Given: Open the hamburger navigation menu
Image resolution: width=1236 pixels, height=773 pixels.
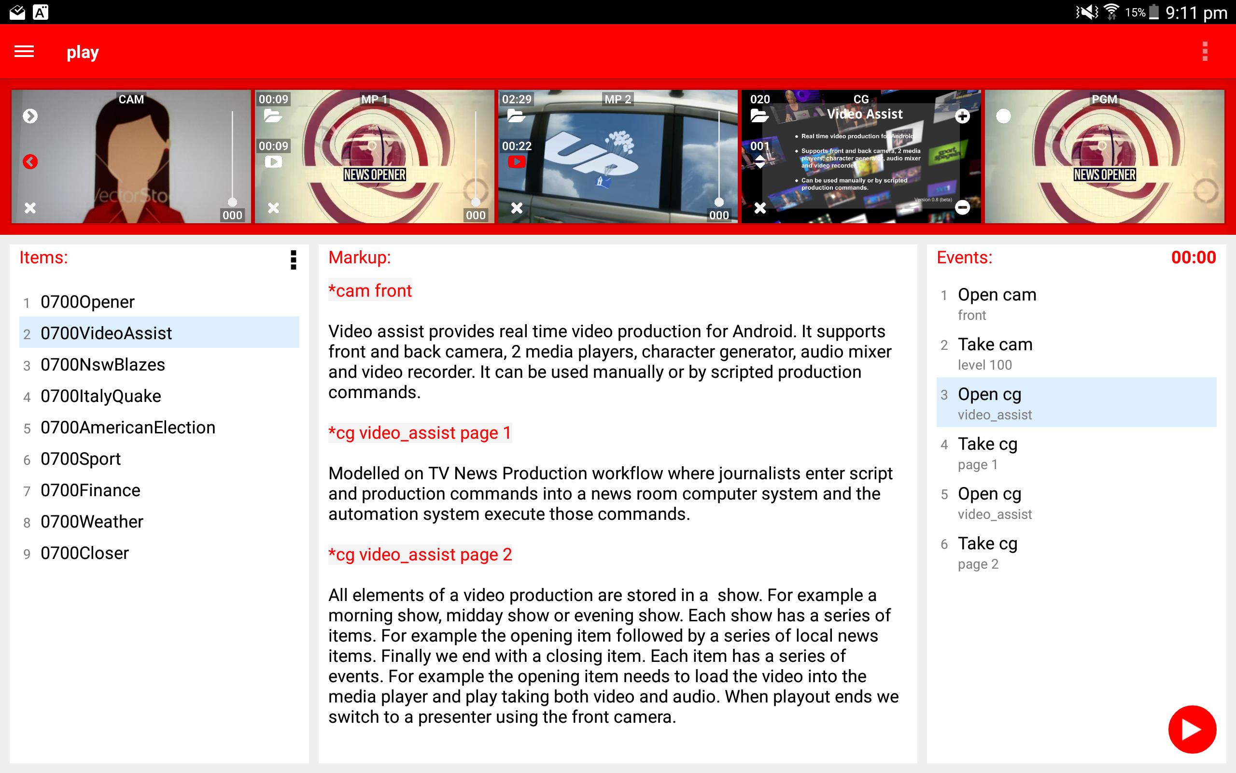Looking at the screenshot, I should click(24, 52).
